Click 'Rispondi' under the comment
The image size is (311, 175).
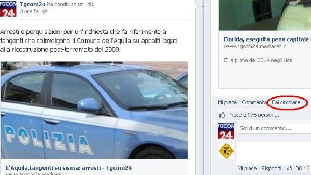271,169
